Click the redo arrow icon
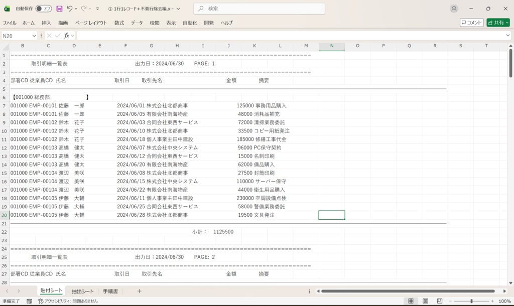514x306 pixels. pyautogui.click(x=84, y=9)
